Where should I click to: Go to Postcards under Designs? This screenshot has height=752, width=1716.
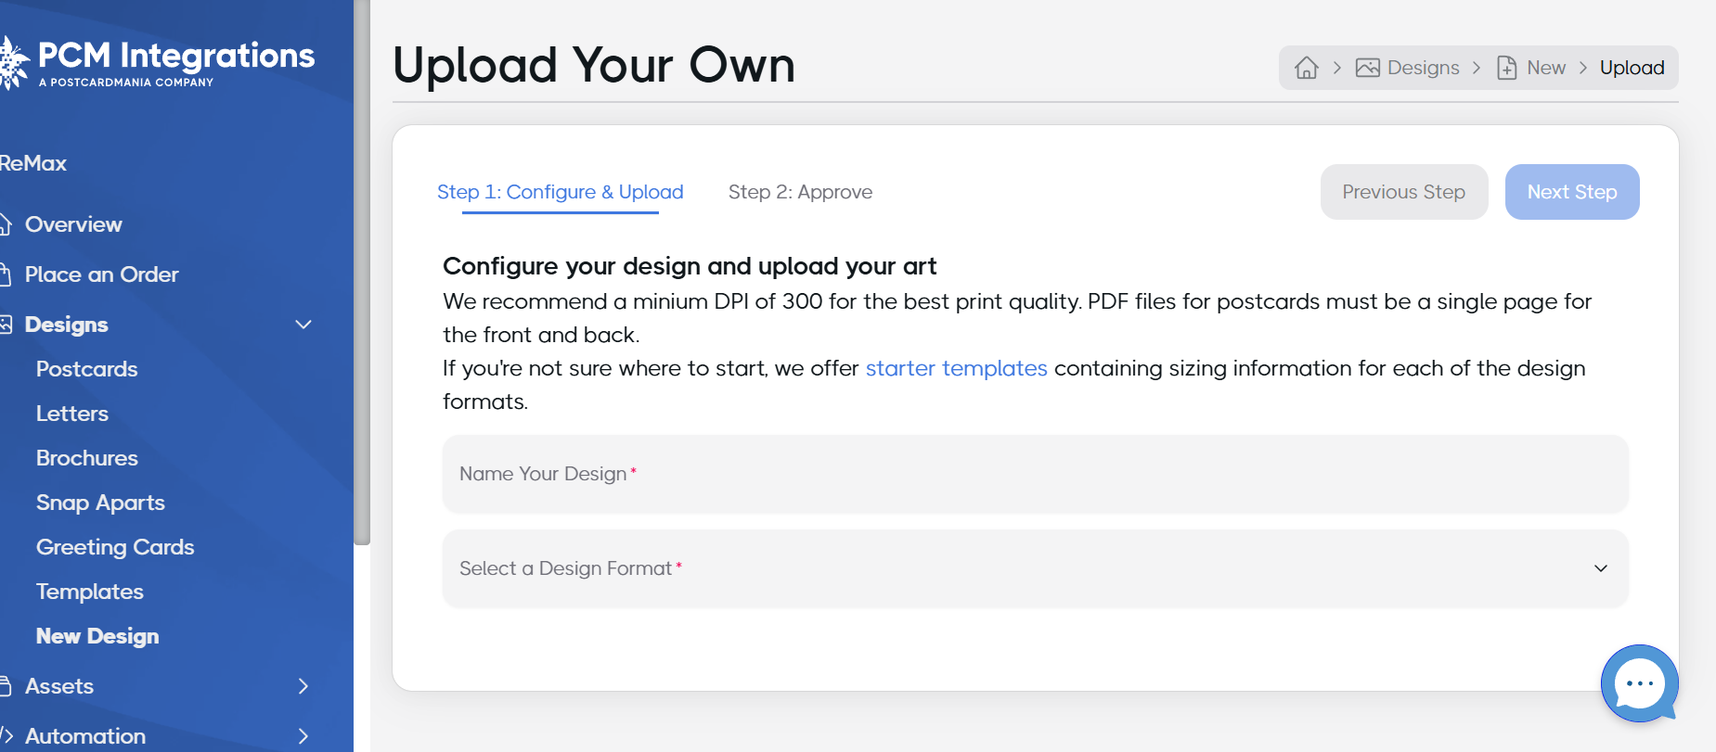(87, 369)
